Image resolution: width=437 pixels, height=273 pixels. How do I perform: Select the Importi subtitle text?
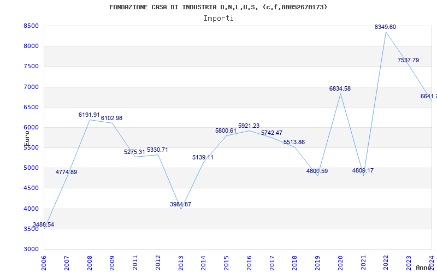[218, 19]
